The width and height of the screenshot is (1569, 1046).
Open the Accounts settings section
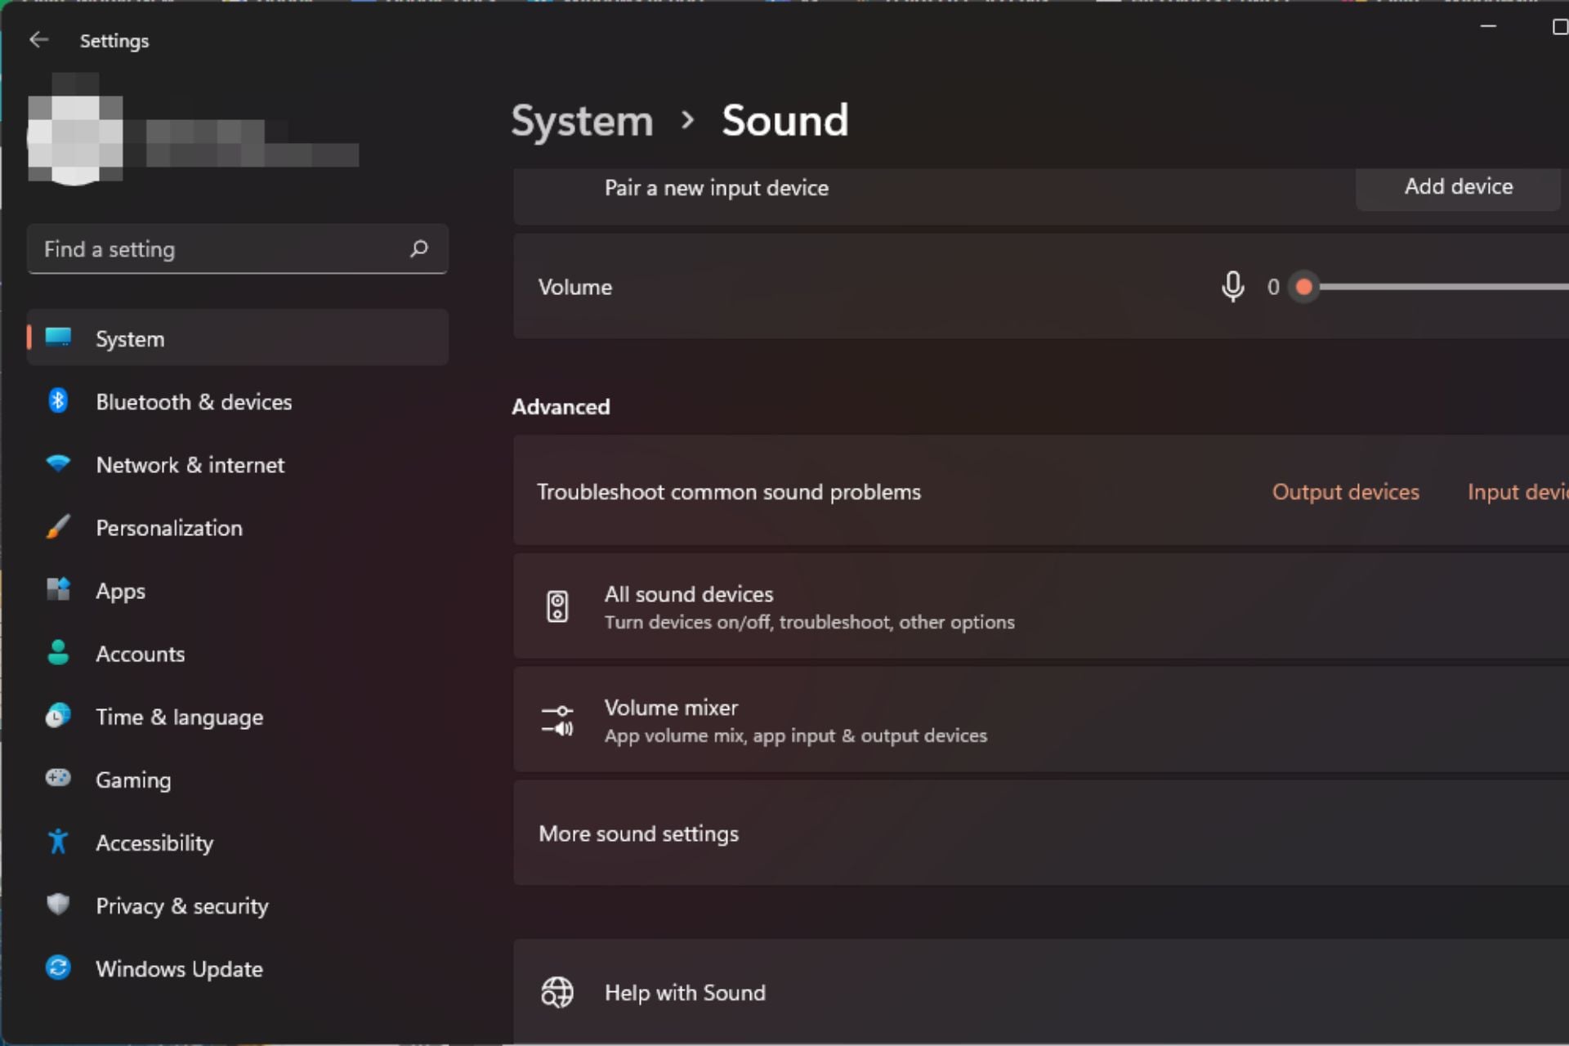(140, 654)
